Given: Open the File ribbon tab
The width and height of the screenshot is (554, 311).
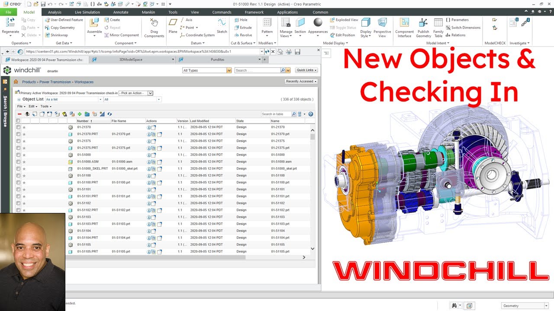Looking at the screenshot, I should click(x=8, y=12).
